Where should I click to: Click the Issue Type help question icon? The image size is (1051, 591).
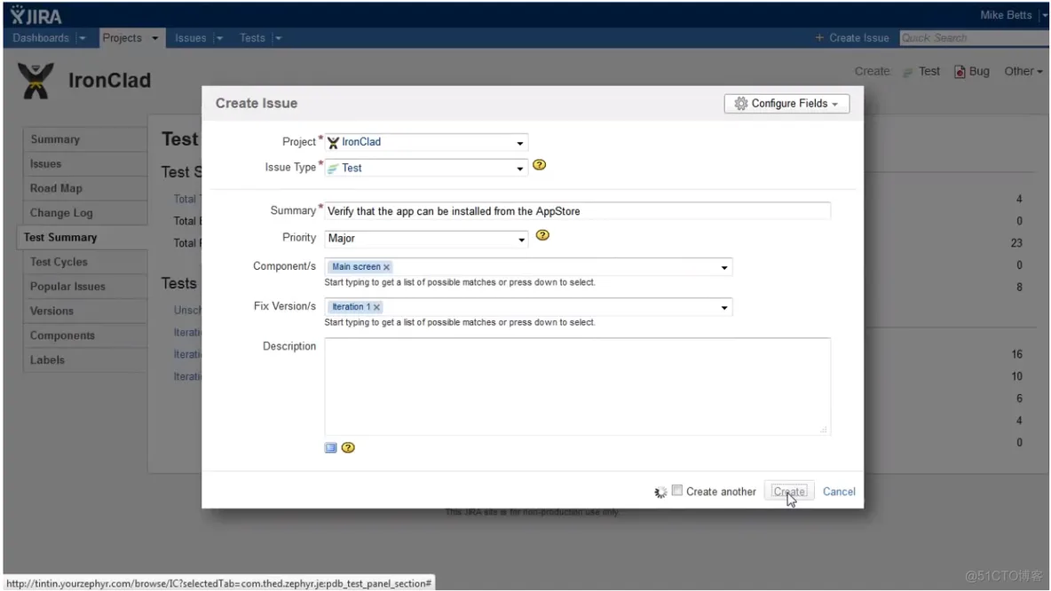[x=539, y=165]
